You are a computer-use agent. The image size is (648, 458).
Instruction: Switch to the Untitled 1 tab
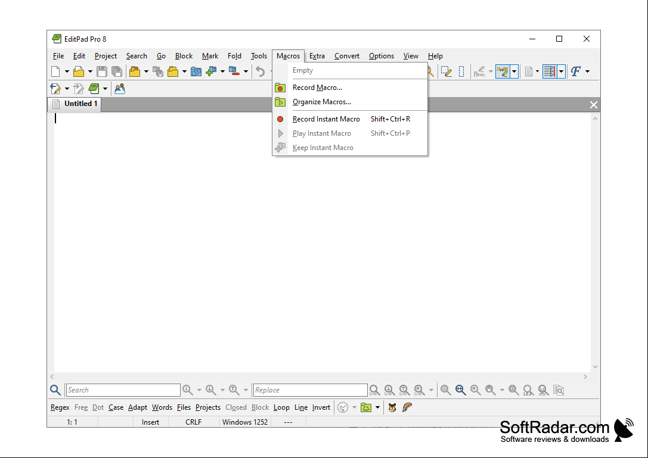point(75,104)
